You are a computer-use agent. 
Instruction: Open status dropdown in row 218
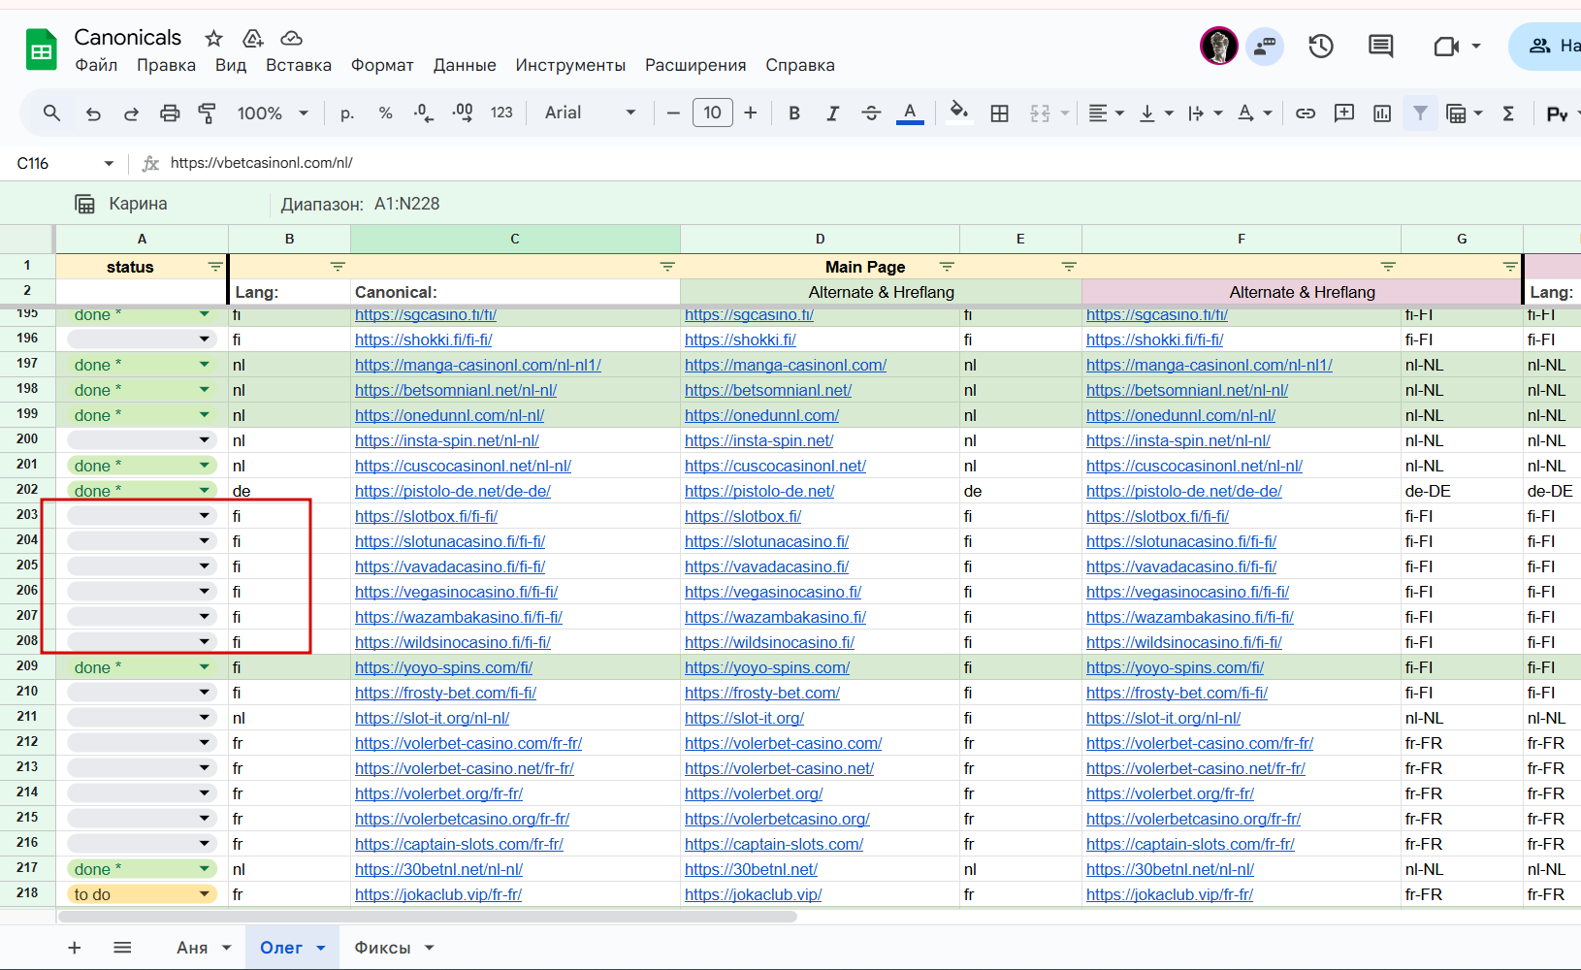(204, 894)
